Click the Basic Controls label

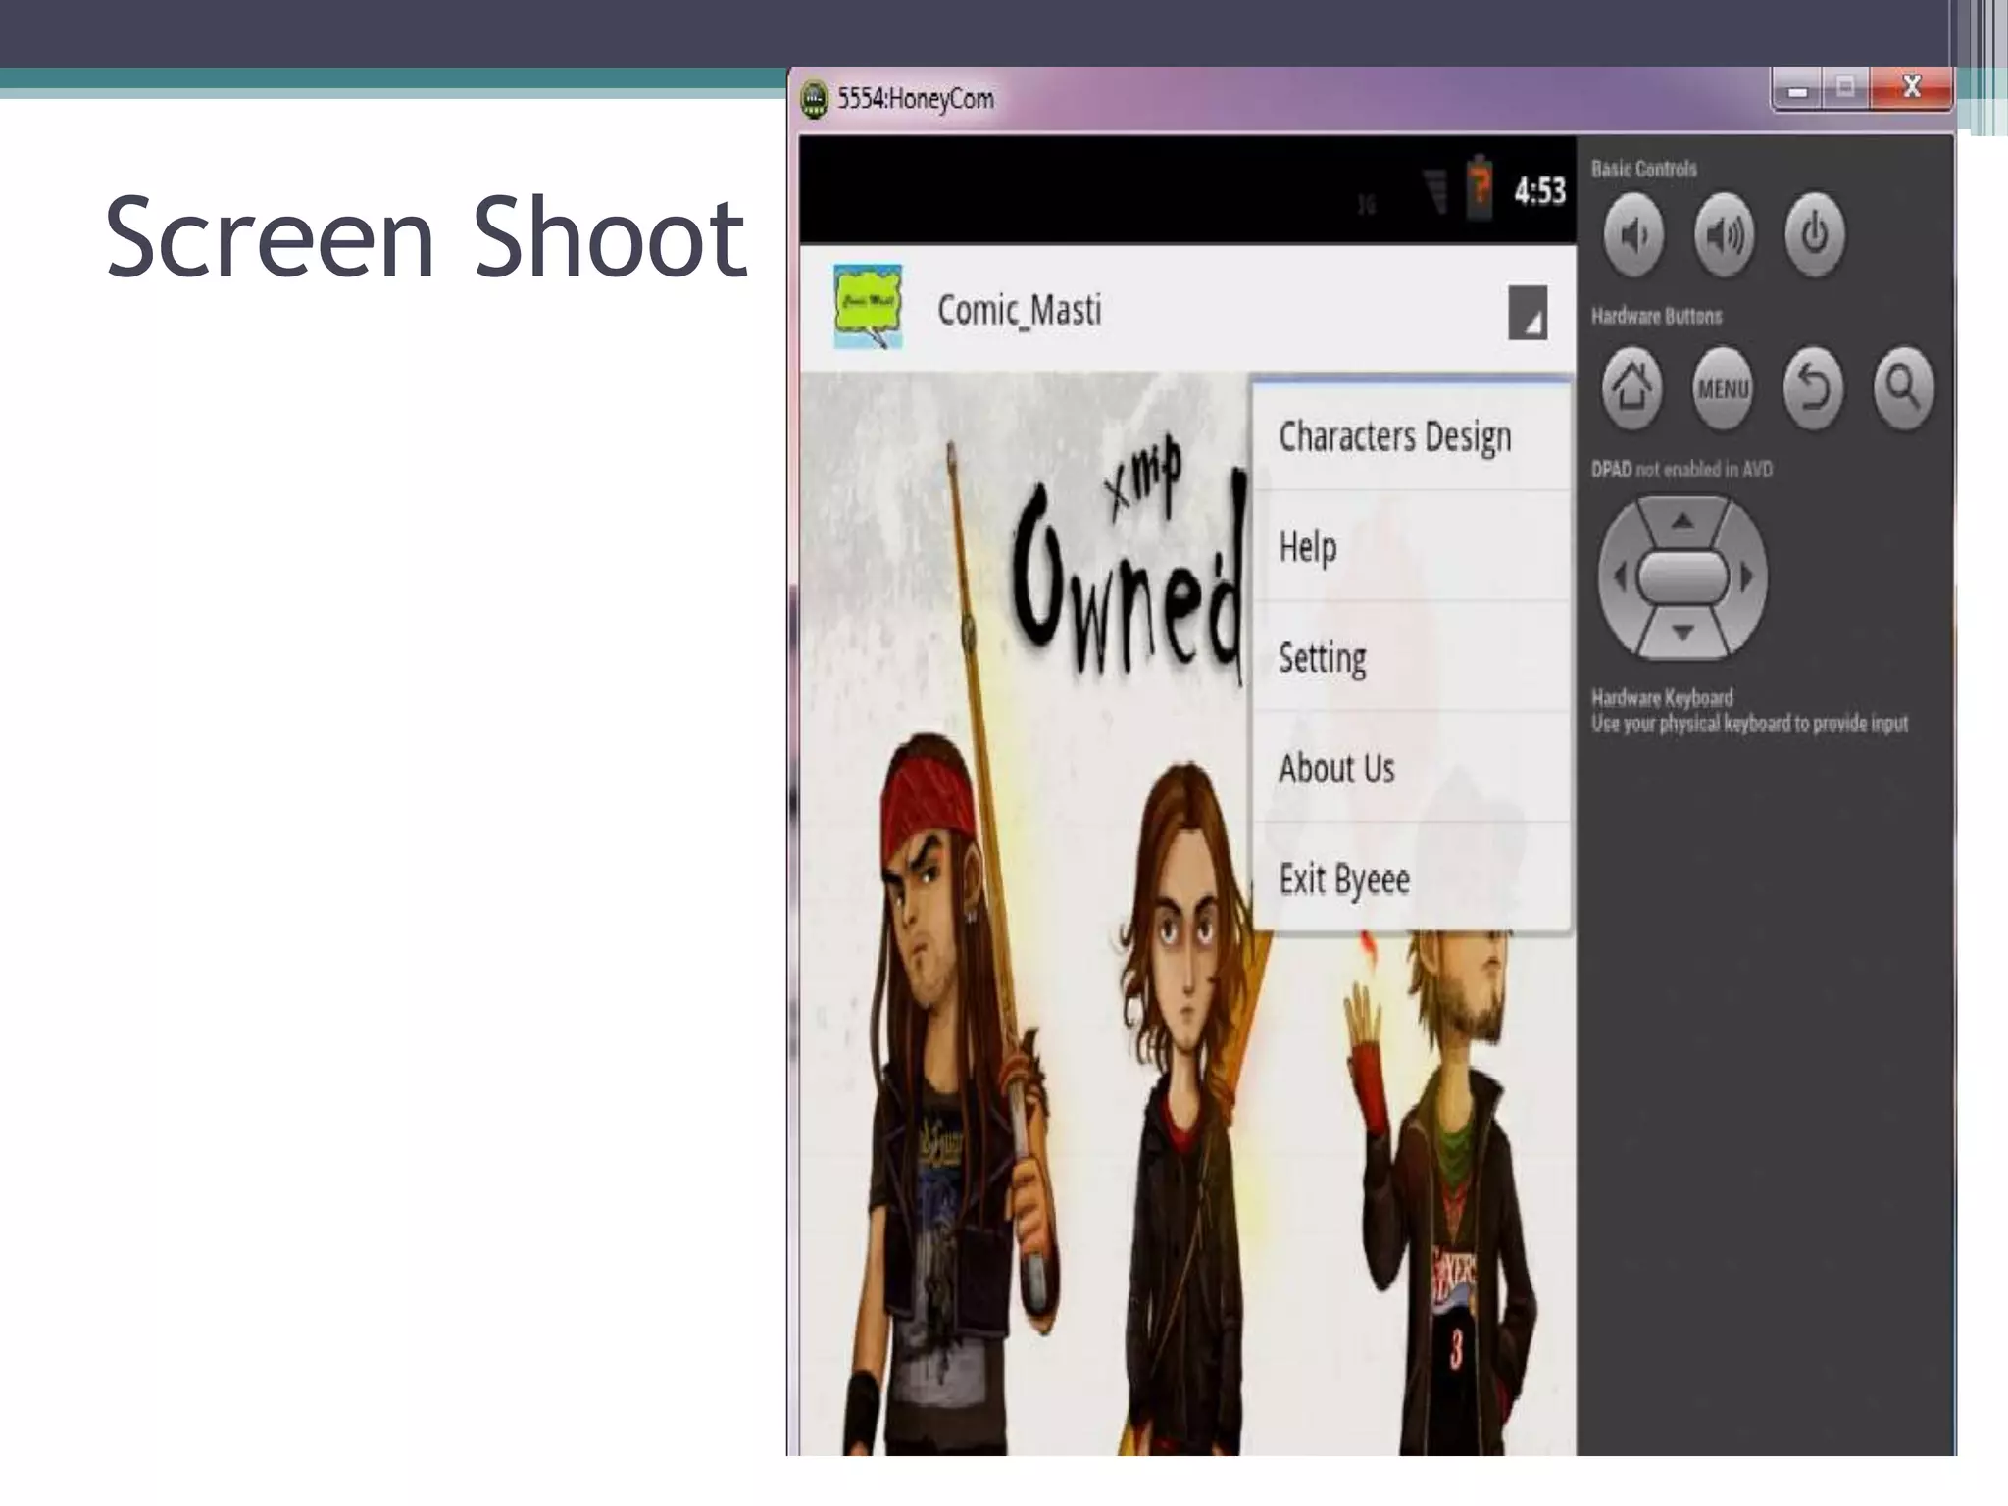[1643, 169]
